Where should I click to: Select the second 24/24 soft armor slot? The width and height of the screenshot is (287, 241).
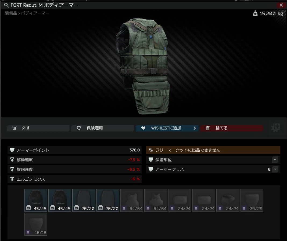[204, 200]
